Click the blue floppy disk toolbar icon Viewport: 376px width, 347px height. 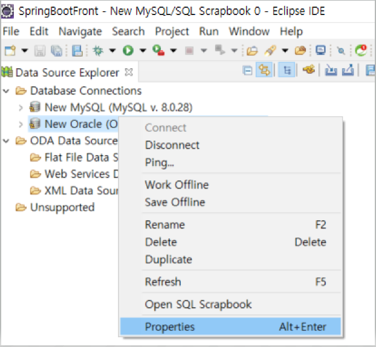click(x=77, y=51)
